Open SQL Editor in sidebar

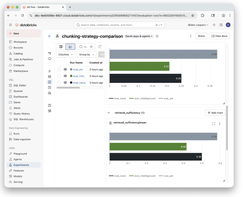pos(20,85)
